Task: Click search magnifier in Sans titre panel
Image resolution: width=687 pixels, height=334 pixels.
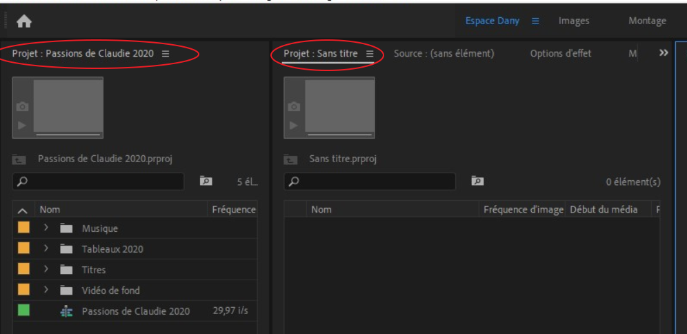Action: coord(294,181)
